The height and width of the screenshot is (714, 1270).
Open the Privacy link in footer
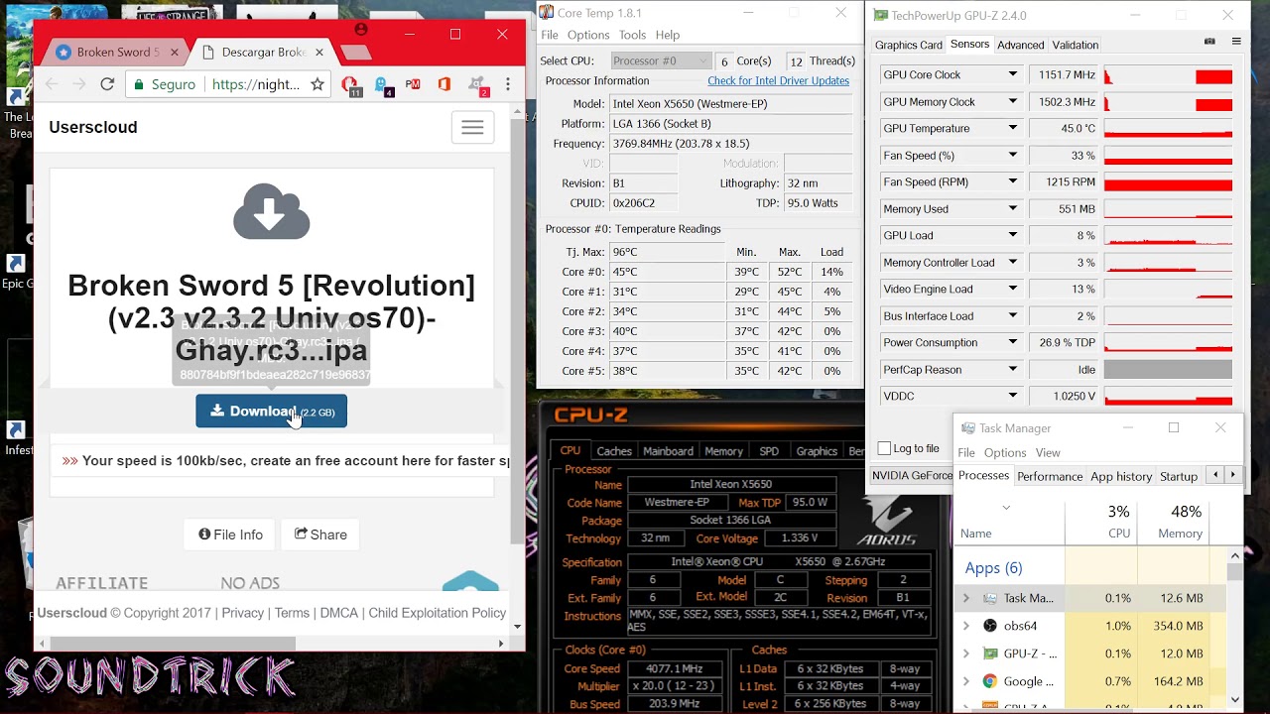(243, 613)
